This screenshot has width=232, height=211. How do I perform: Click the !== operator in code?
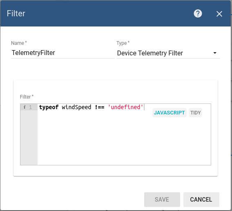[x=100, y=107]
